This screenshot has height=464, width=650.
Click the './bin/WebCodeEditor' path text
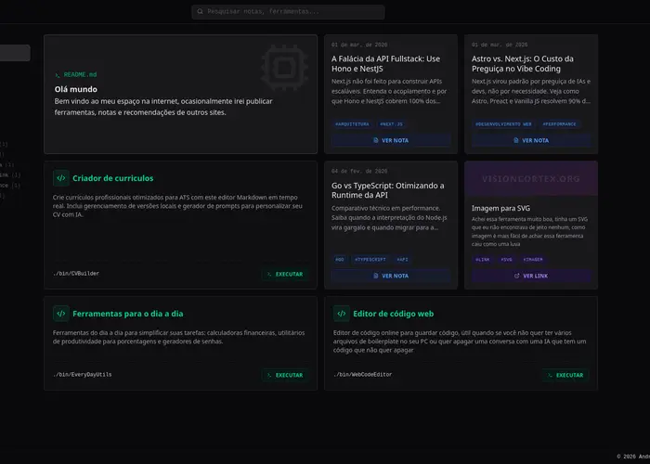tap(363, 375)
